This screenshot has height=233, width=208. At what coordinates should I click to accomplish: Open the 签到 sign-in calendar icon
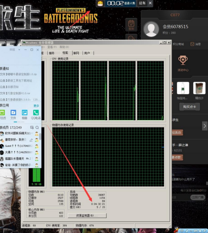(131, 25)
